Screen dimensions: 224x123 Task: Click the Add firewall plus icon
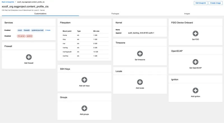[x=29, y=57]
